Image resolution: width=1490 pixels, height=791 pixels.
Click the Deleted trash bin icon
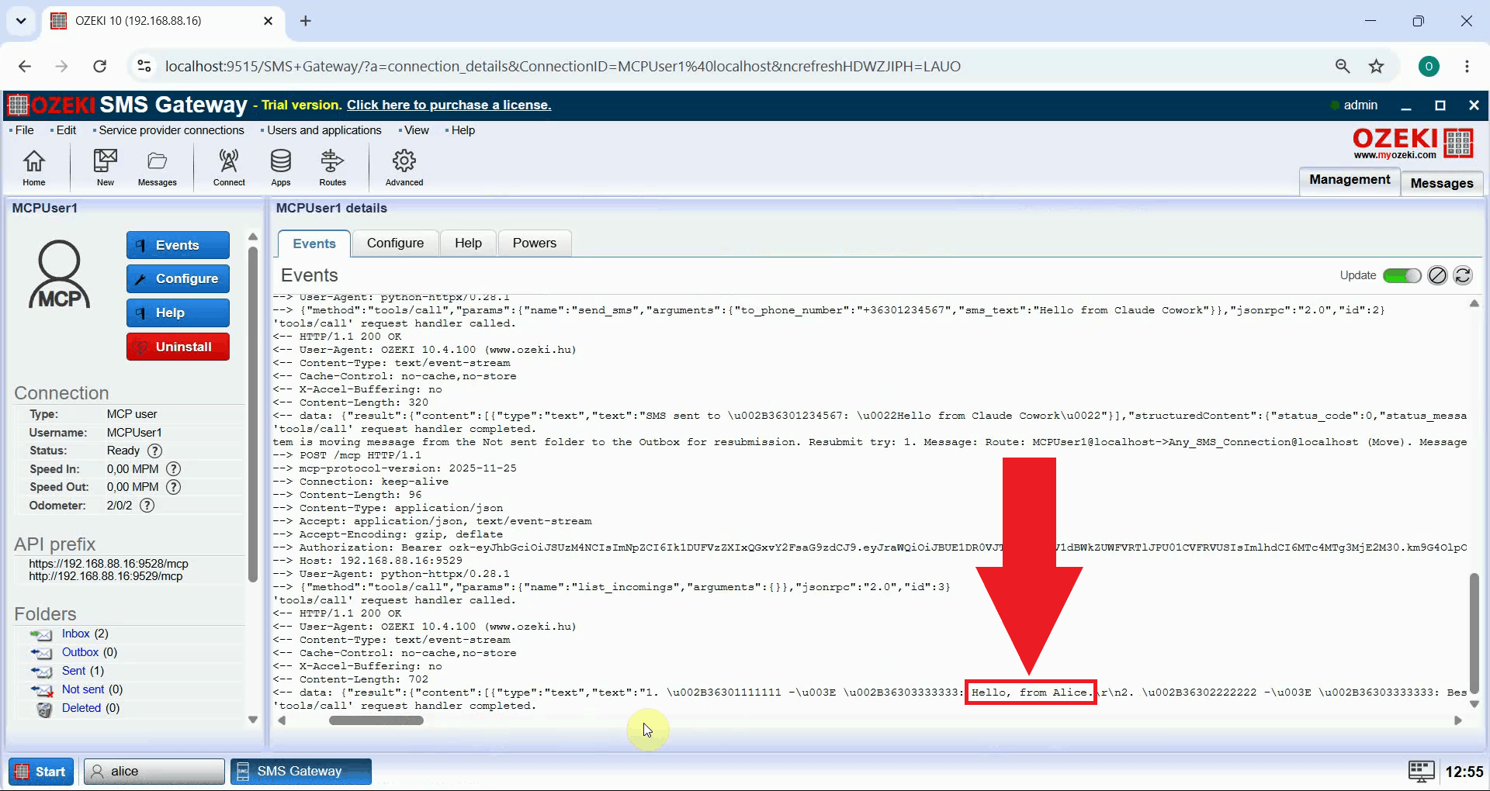point(44,709)
